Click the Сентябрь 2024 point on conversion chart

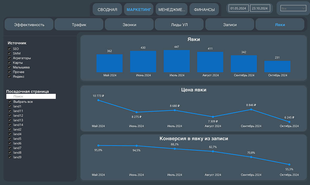pyautogui.click(x=251, y=157)
